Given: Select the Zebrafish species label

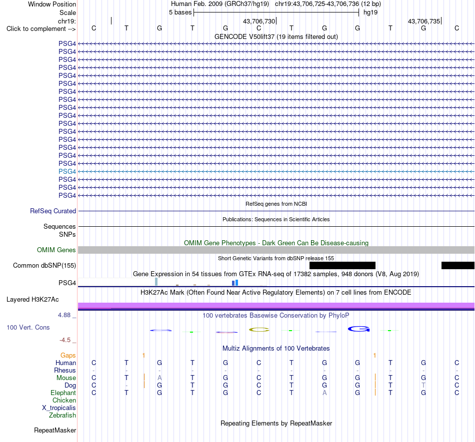Looking at the screenshot, I should 62,416.
